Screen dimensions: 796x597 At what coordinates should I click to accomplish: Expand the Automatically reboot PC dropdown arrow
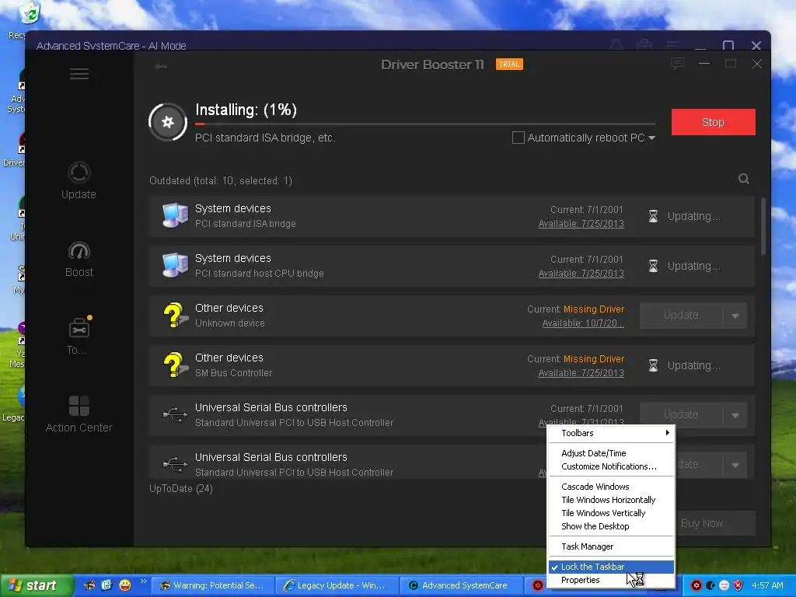(x=652, y=138)
